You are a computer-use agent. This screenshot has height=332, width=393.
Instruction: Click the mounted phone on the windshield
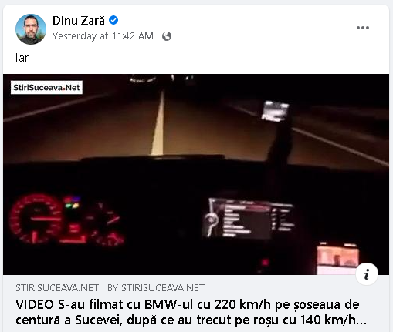pyautogui.click(x=275, y=111)
